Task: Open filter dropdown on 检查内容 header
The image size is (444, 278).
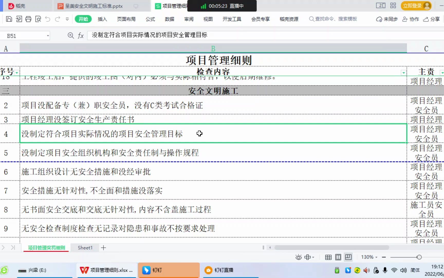Action: click(403, 73)
